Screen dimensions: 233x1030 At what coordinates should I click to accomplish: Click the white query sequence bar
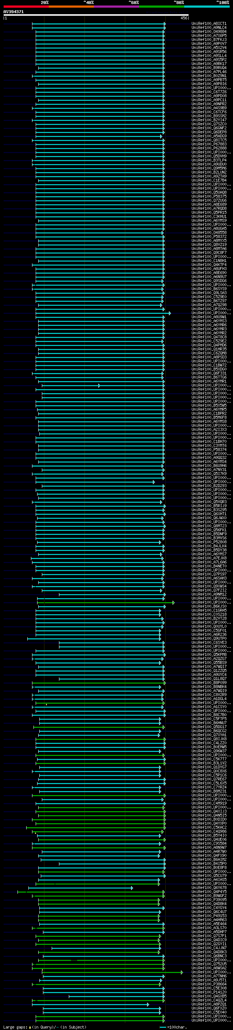point(96,15)
